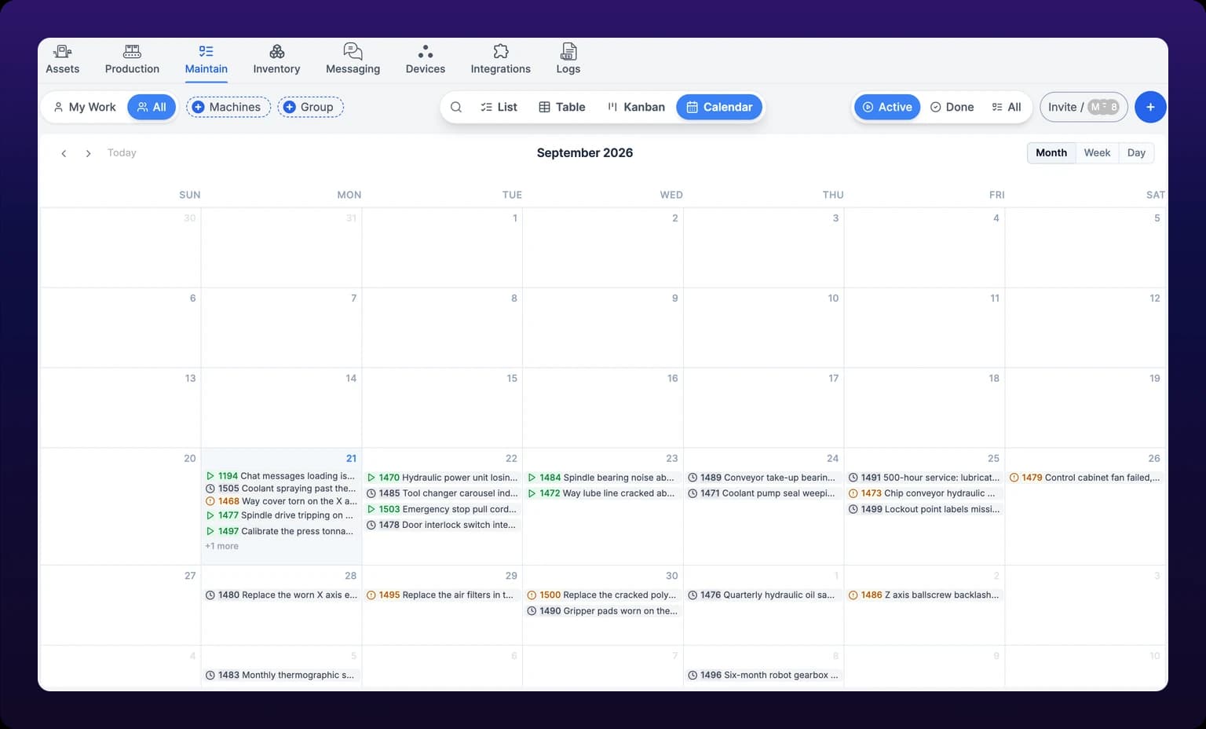Open task 1491 500-hour service
The height and width of the screenshot is (729, 1206).
pos(924,478)
